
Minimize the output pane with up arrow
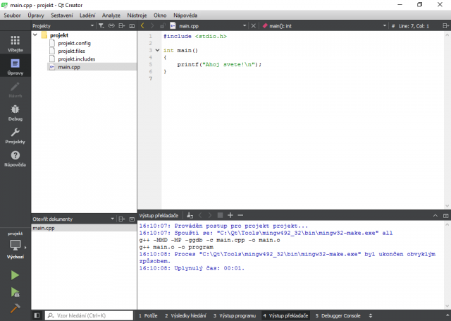click(x=435, y=216)
